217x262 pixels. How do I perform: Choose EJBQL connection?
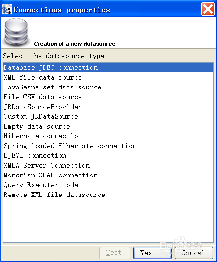108,155
